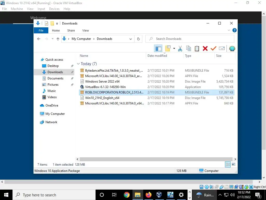266x200 pixels.
Task: Select the Windows Server 2022 x64 file
Action: click(157, 81)
